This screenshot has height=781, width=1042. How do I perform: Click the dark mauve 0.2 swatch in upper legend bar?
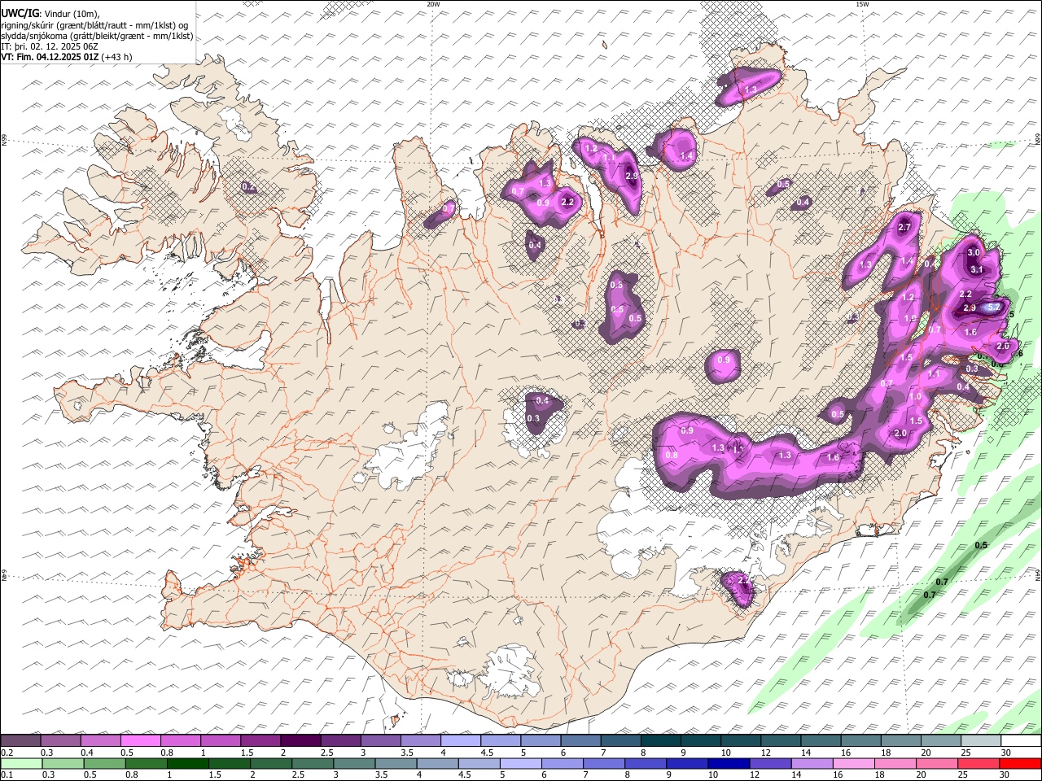pos(20,741)
